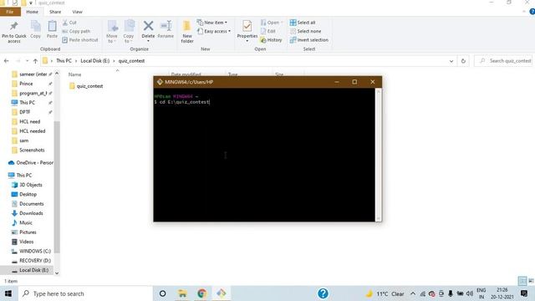535x301 pixels.
Task: Open Downloads in navigation pane
Action: [31, 213]
